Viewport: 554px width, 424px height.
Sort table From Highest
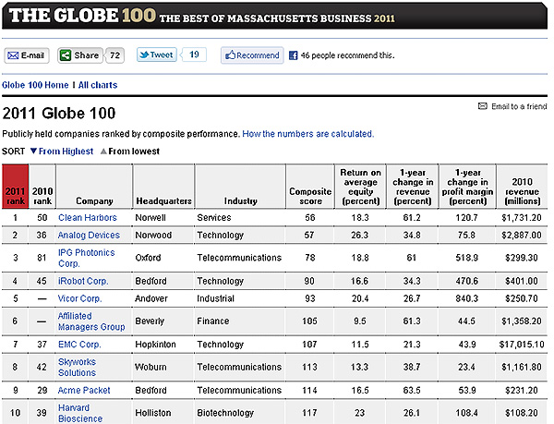pos(62,151)
